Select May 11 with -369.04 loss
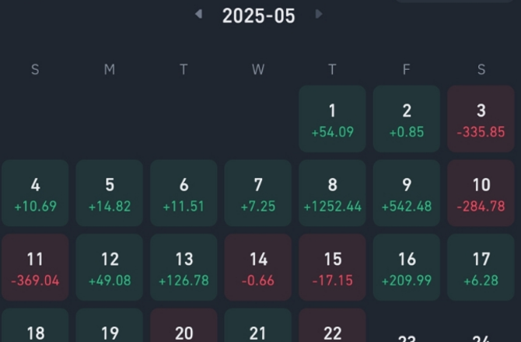This screenshot has width=521, height=342. pyautogui.click(x=35, y=268)
